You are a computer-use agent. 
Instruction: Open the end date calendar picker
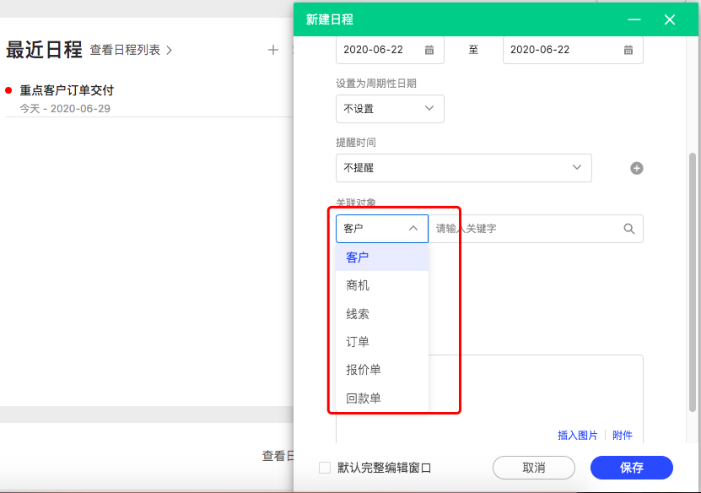coord(628,50)
